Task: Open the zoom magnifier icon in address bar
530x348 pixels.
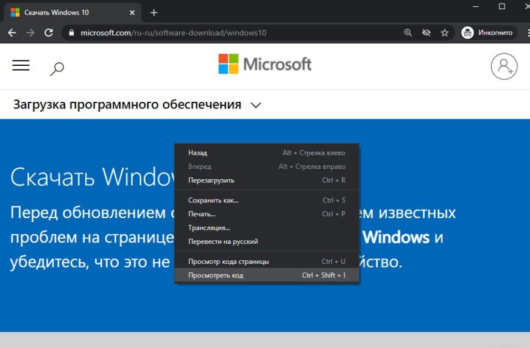Action: 408,32
